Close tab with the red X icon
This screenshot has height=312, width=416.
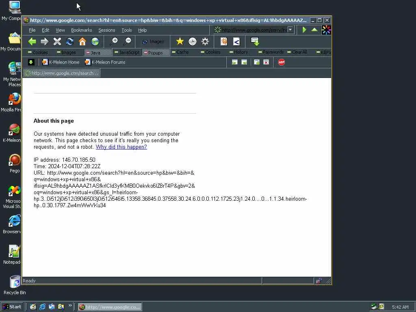pyautogui.click(x=266, y=62)
